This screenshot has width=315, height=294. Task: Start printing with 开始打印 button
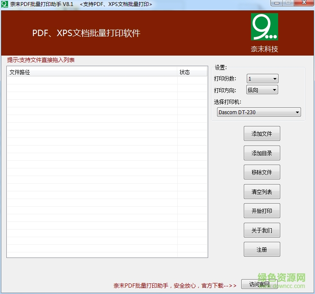coord(262,211)
